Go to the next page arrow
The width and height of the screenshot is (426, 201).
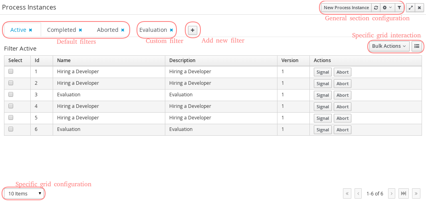coord(392,193)
